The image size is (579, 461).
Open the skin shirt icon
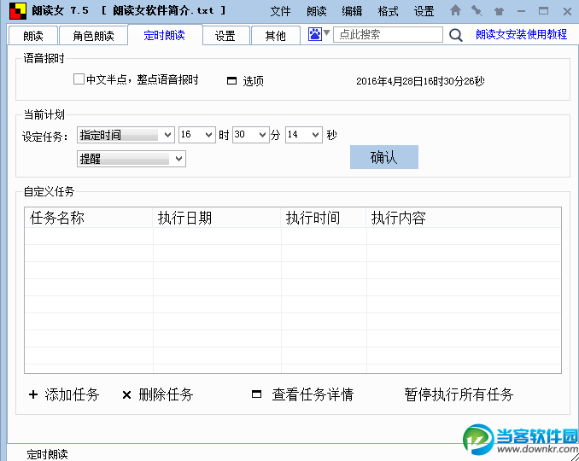(x=499, y=11)
